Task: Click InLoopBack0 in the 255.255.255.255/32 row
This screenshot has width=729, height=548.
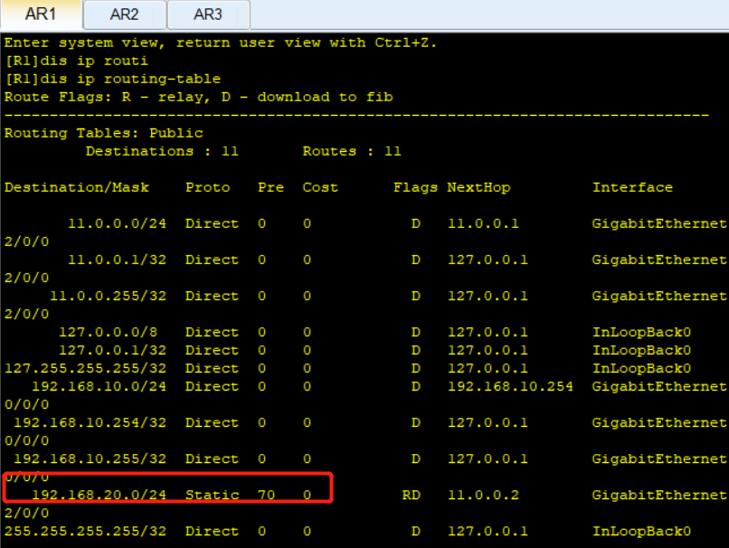Action: click(x=641, y=532)
